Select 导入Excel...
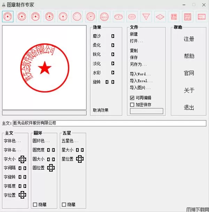Screen dimensions: 209x212 click(141, 81)
